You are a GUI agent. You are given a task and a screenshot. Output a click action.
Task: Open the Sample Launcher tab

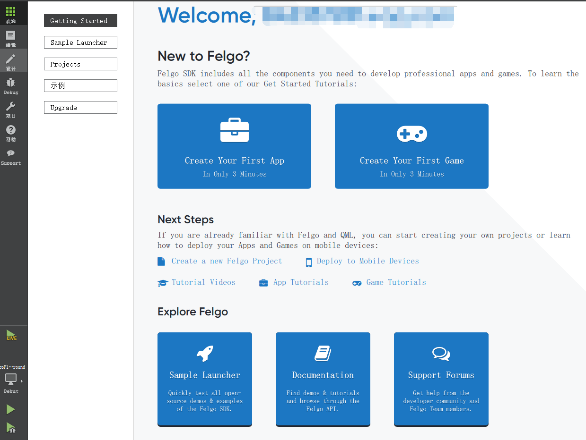(x=80, y=42)
